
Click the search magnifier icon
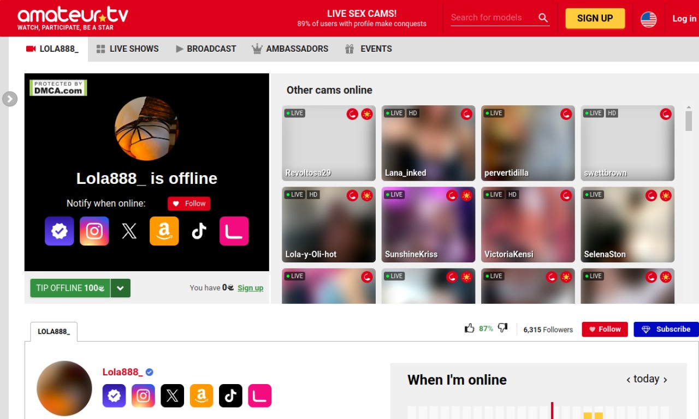coord(543,17)
